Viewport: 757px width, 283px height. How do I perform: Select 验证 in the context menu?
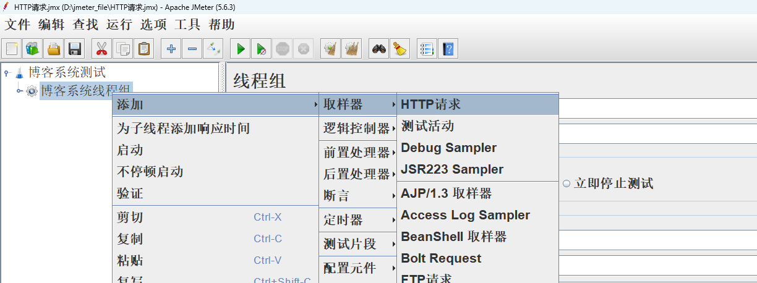[x=215, y=193]
